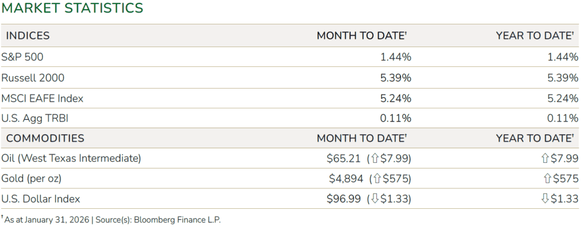This screenshot has width=582, height=227.
Task: Select the Gold (per oz) label
Action: coord(32,179)
